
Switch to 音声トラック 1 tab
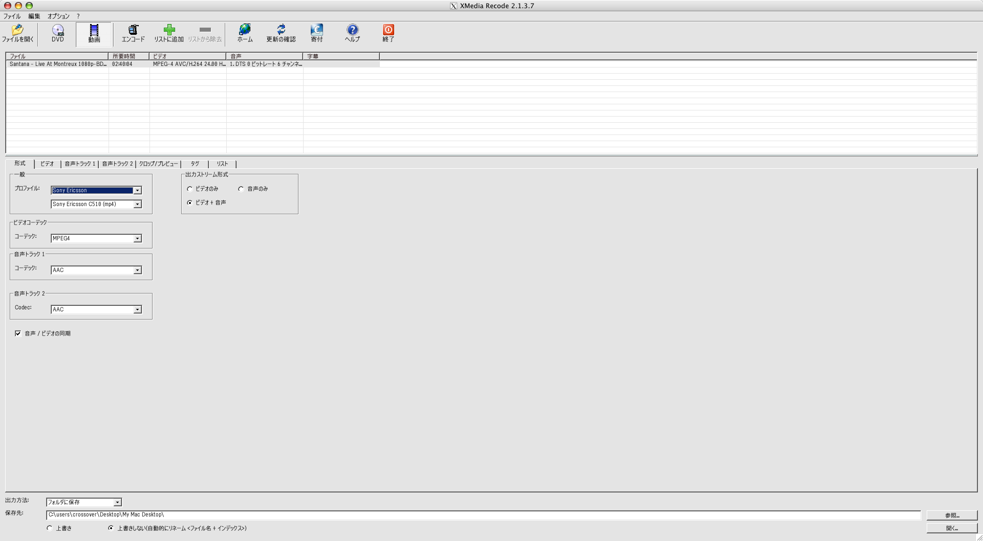(x=80, y=164)
